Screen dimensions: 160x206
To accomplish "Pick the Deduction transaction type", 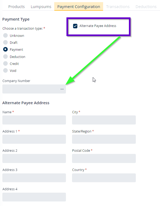I will pyautogui.click(x=5, y=57).
